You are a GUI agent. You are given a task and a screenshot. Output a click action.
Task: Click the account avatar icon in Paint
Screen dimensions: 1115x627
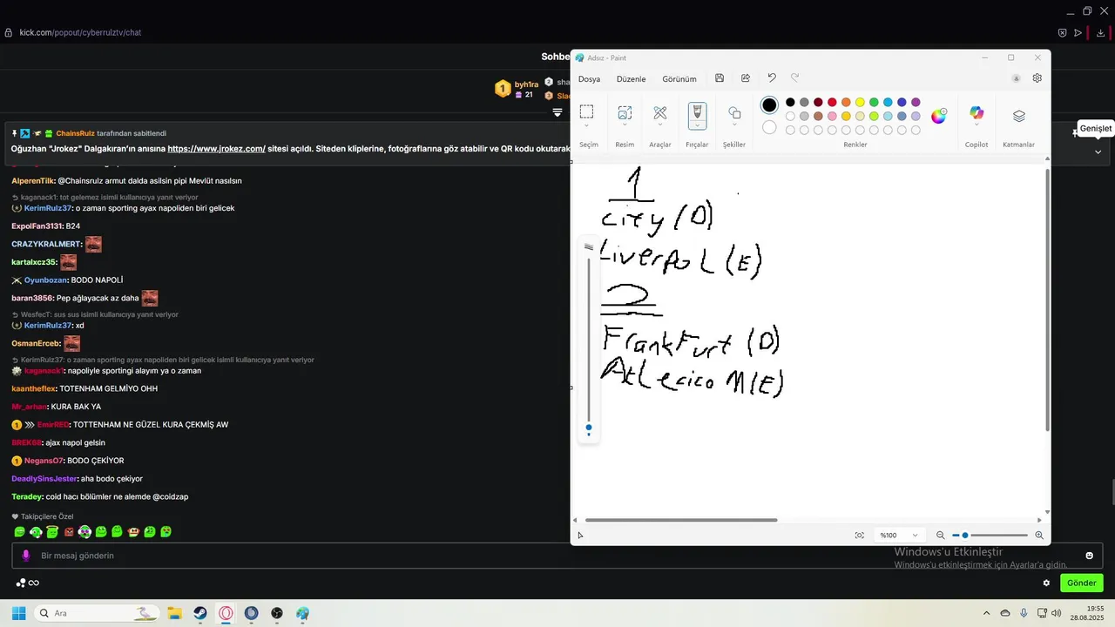point(1016,78)
